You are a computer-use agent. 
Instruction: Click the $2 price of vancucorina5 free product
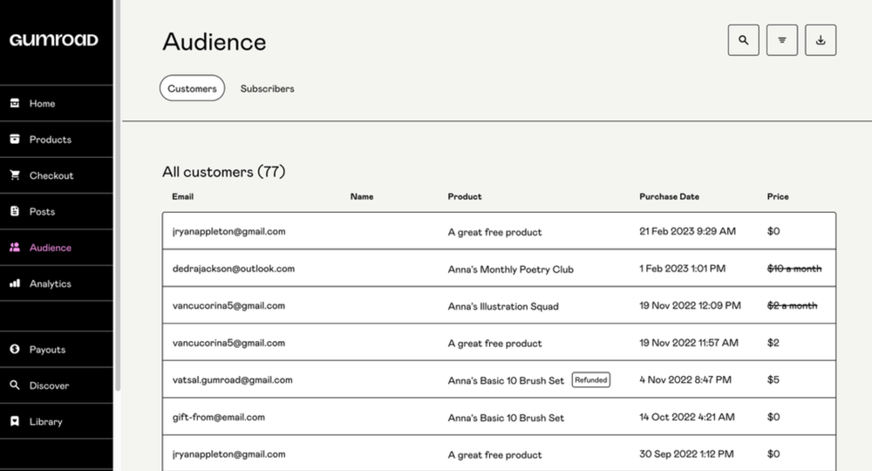[773, 343]
